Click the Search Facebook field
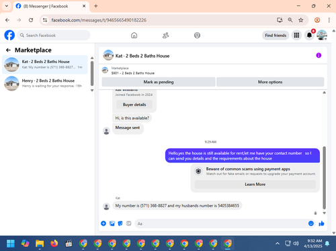Image resolution: width=336 pixels, height=251 pixels. pyautogui.click(x=54, y=36)
